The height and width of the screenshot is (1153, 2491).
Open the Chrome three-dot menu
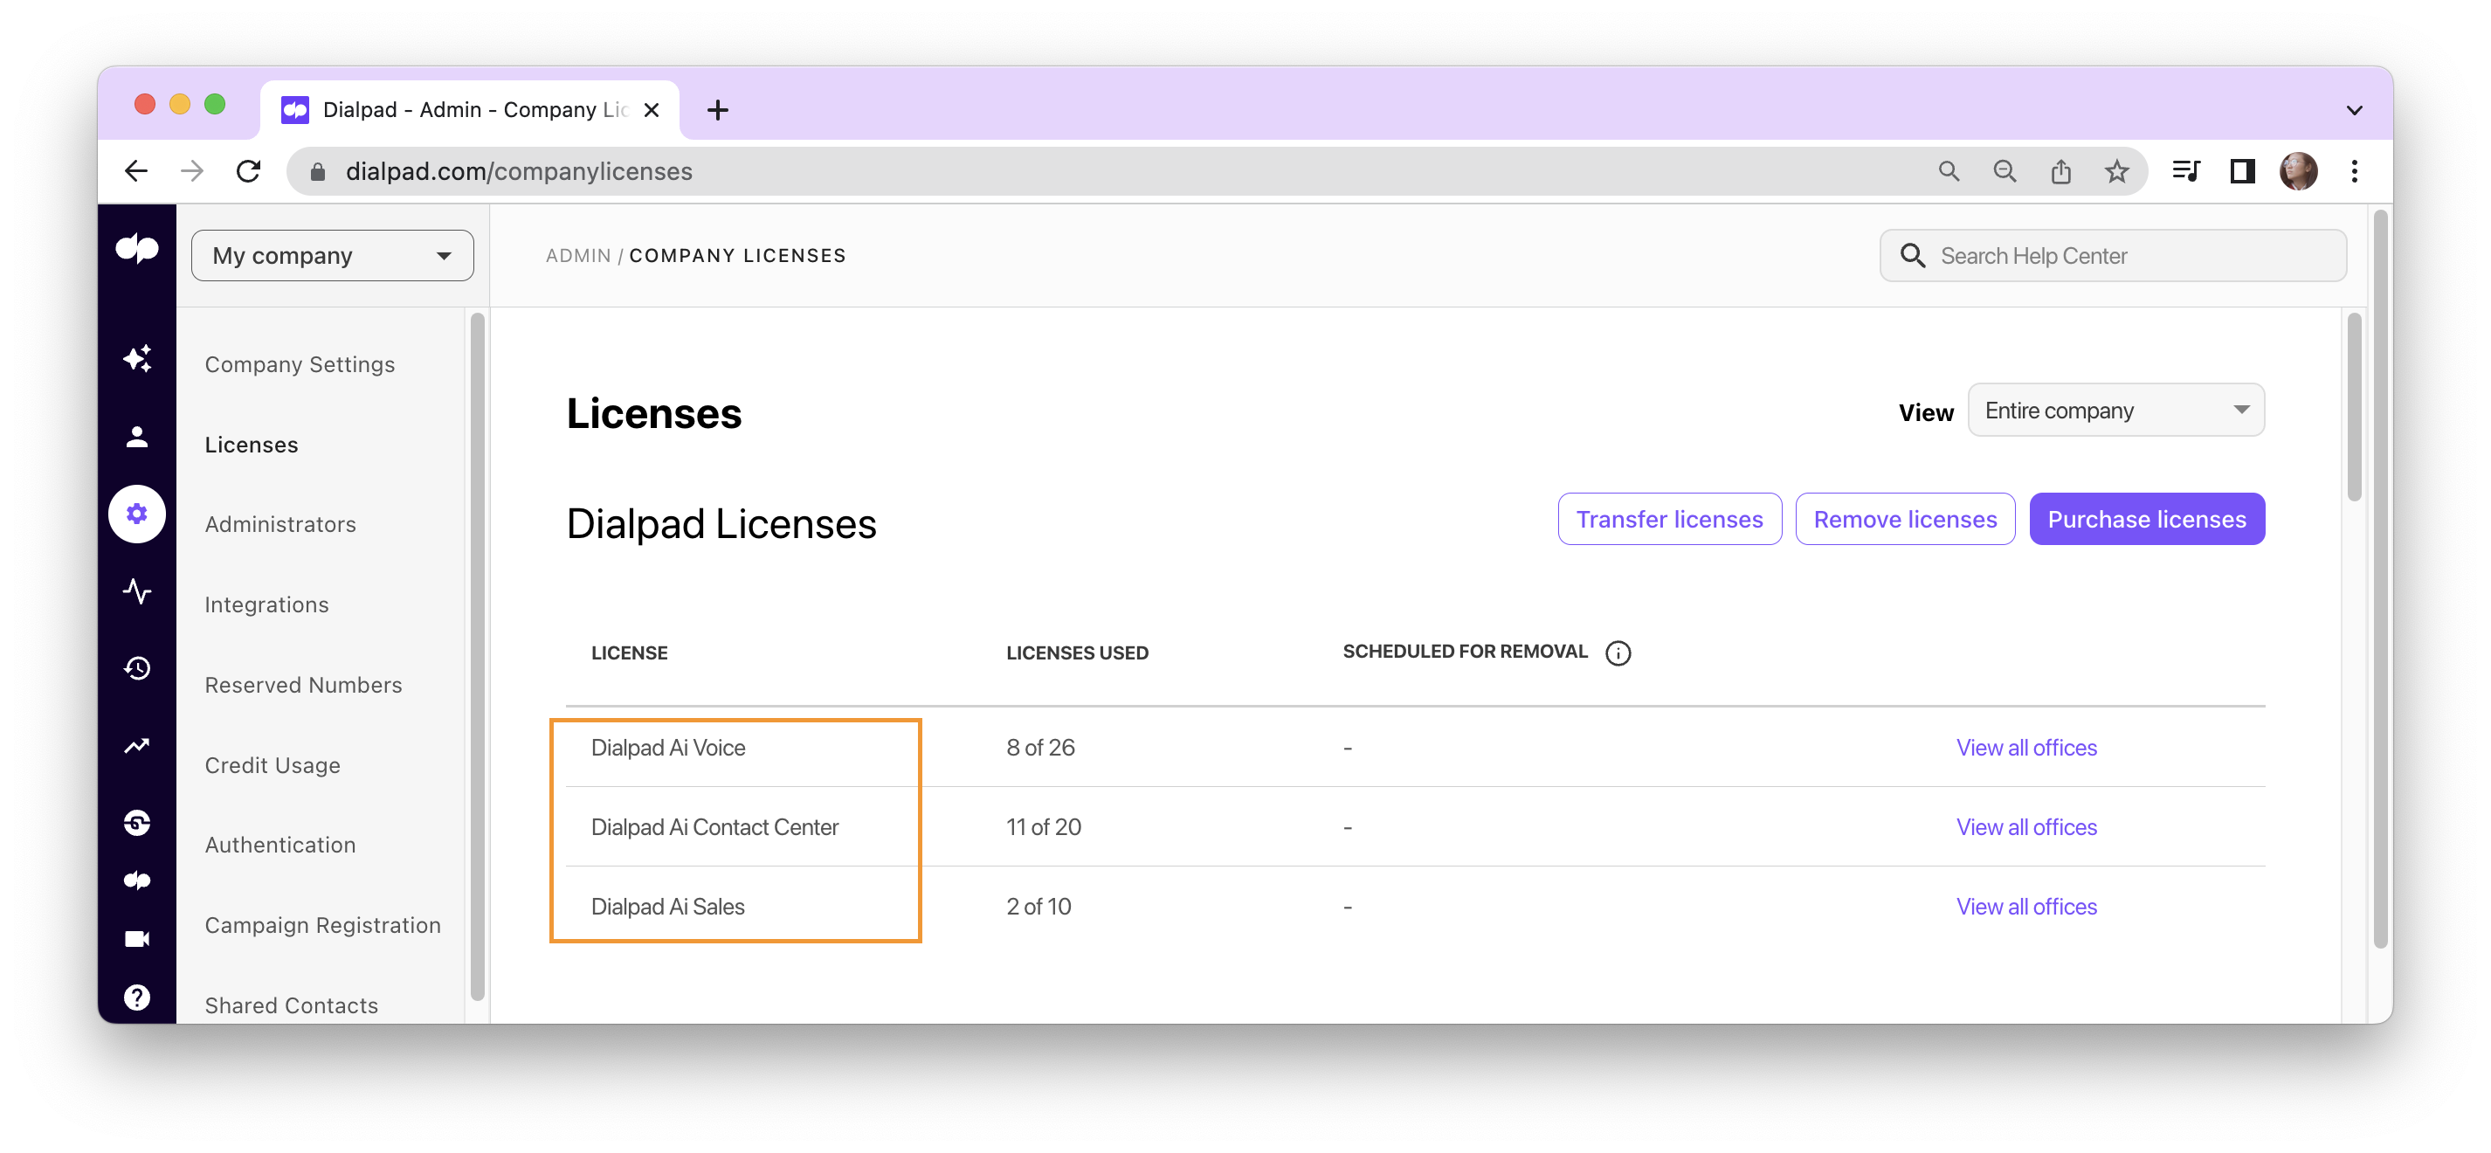click(2355, 171)
